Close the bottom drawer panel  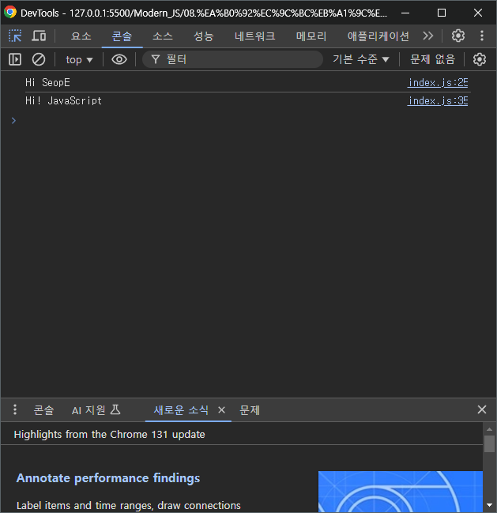(482, 409)
